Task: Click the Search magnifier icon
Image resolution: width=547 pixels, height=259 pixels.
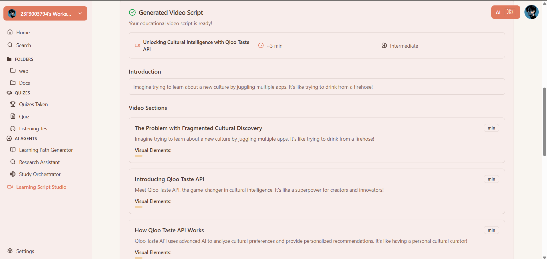Action: [10, 45]
